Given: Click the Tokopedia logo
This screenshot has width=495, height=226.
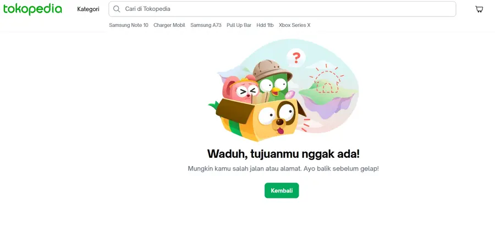Looking at the screenshot, I should [x=32, y=9].
